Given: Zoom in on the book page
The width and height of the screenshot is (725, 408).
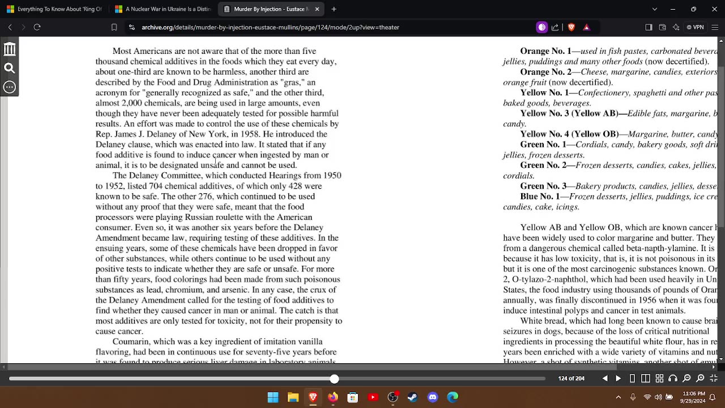Looking at the screenshot, I should [700, 379].
